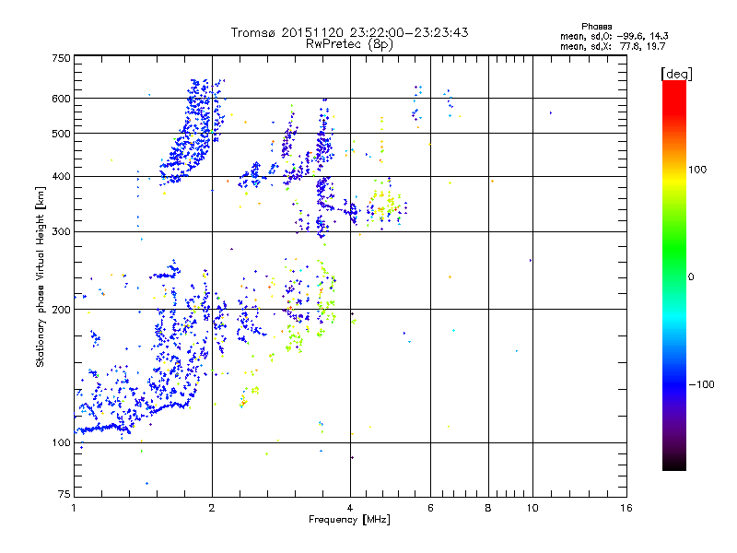Screen dimensions: 737x553
Task: Click the y-axis tick label '750'
Action: [61, 58]
